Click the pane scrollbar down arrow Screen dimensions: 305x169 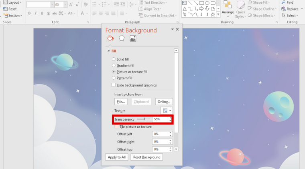pyautogui.click(x=176, y=149)
